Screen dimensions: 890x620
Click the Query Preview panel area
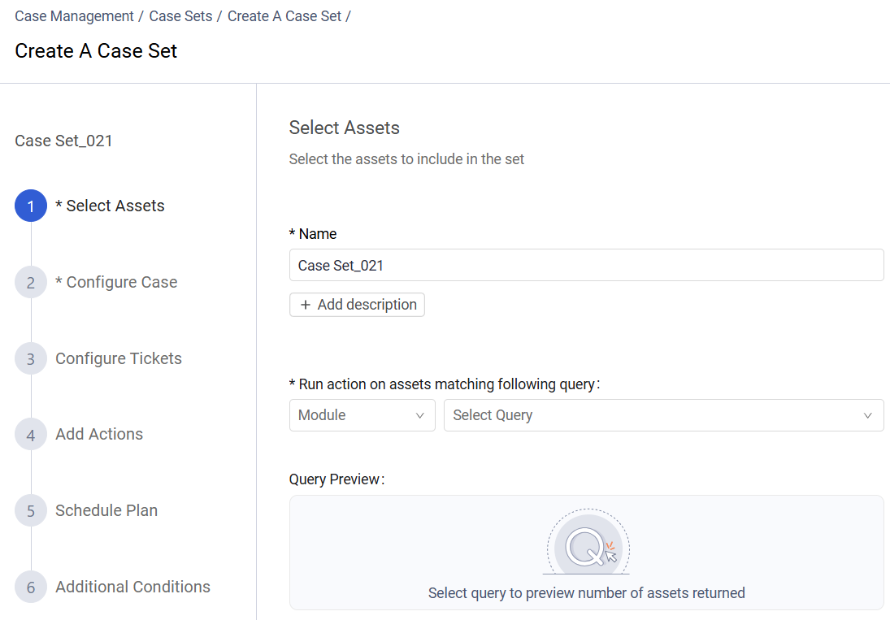(587, 553)
